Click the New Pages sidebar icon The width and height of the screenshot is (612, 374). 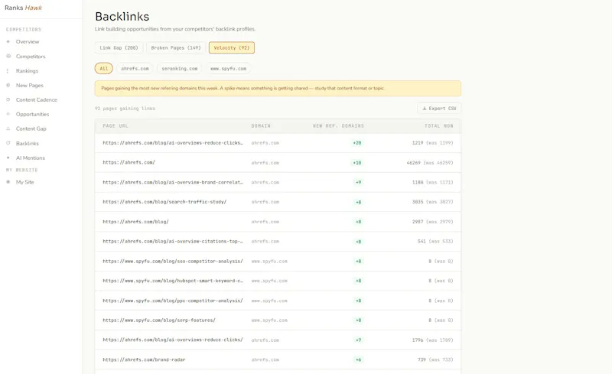pyautogui.click(x=8, y=85)
